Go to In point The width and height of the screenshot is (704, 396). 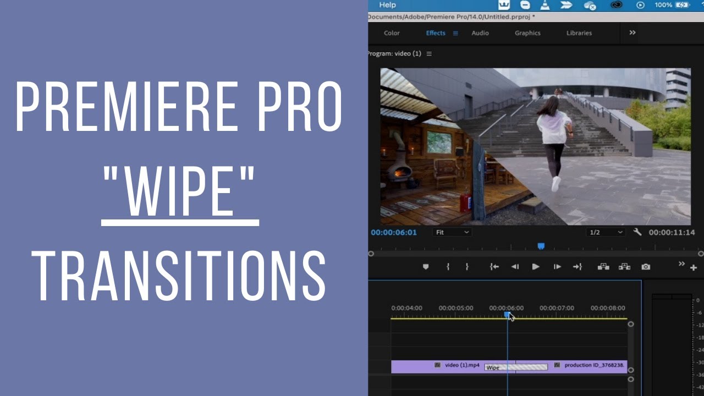pyautogui.click(x=494, y=267)
